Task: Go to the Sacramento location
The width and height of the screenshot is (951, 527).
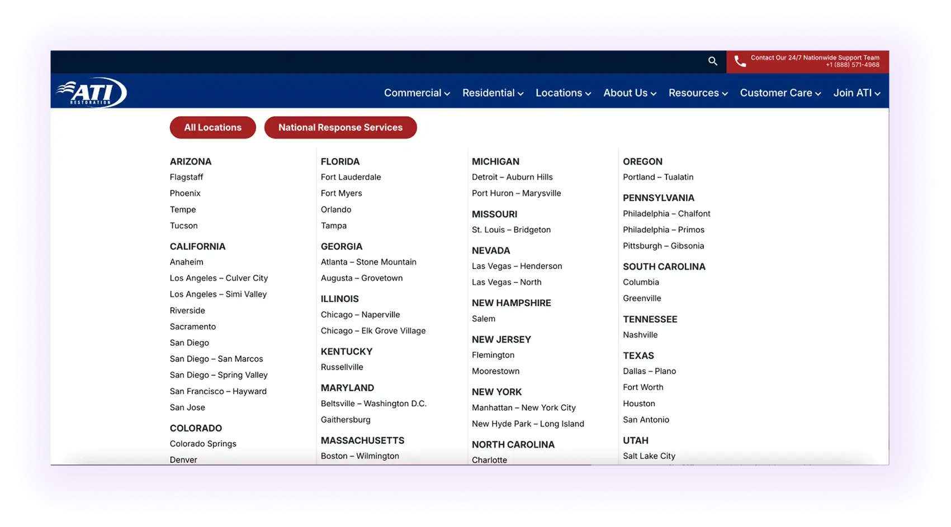Action: coord(192,327)
